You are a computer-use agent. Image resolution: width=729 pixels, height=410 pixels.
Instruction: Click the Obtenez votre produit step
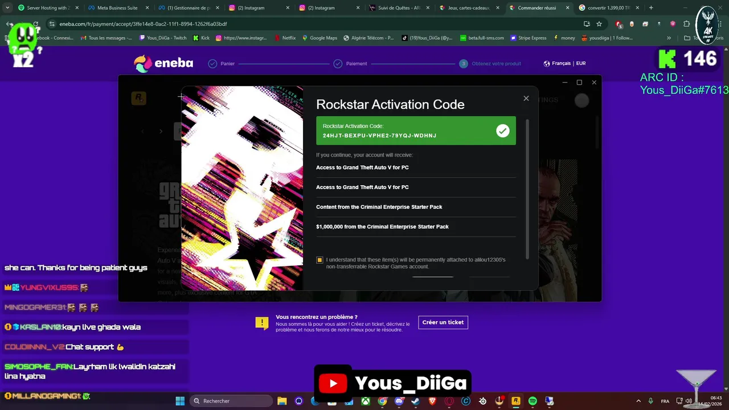(x=490, y=64)
